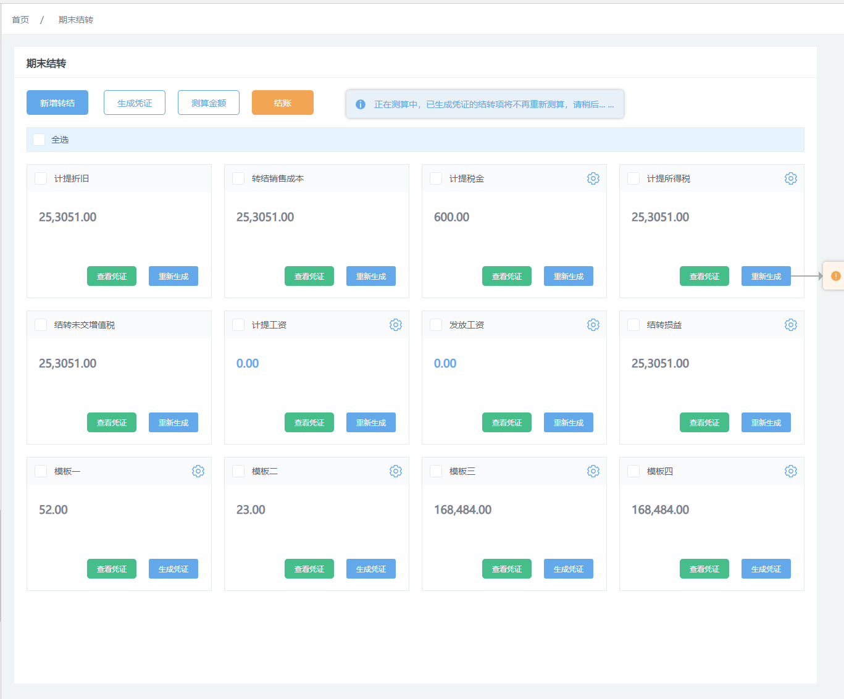Click the 52.00 amount in 模板一 card

(x=53, y=510)
